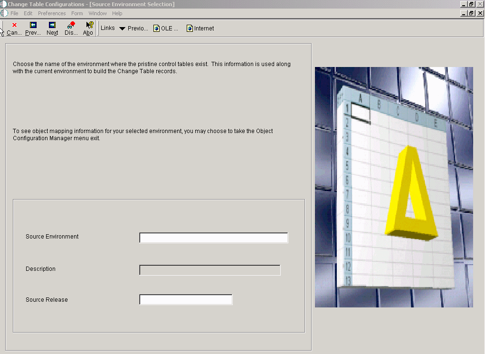485x354 pixels.
Task: Click the 'Source Release' label text
Action: click(x=47, y=299)
